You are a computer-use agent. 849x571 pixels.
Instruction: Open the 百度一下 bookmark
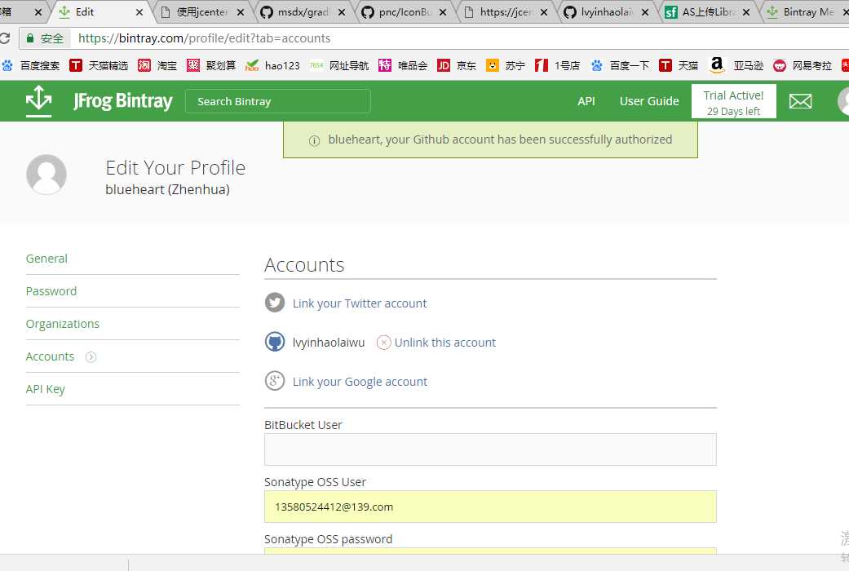(x=621, y=65)
